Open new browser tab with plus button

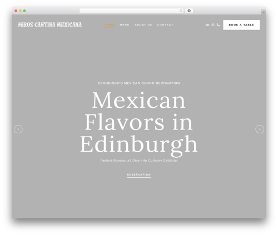pos(264,12)
